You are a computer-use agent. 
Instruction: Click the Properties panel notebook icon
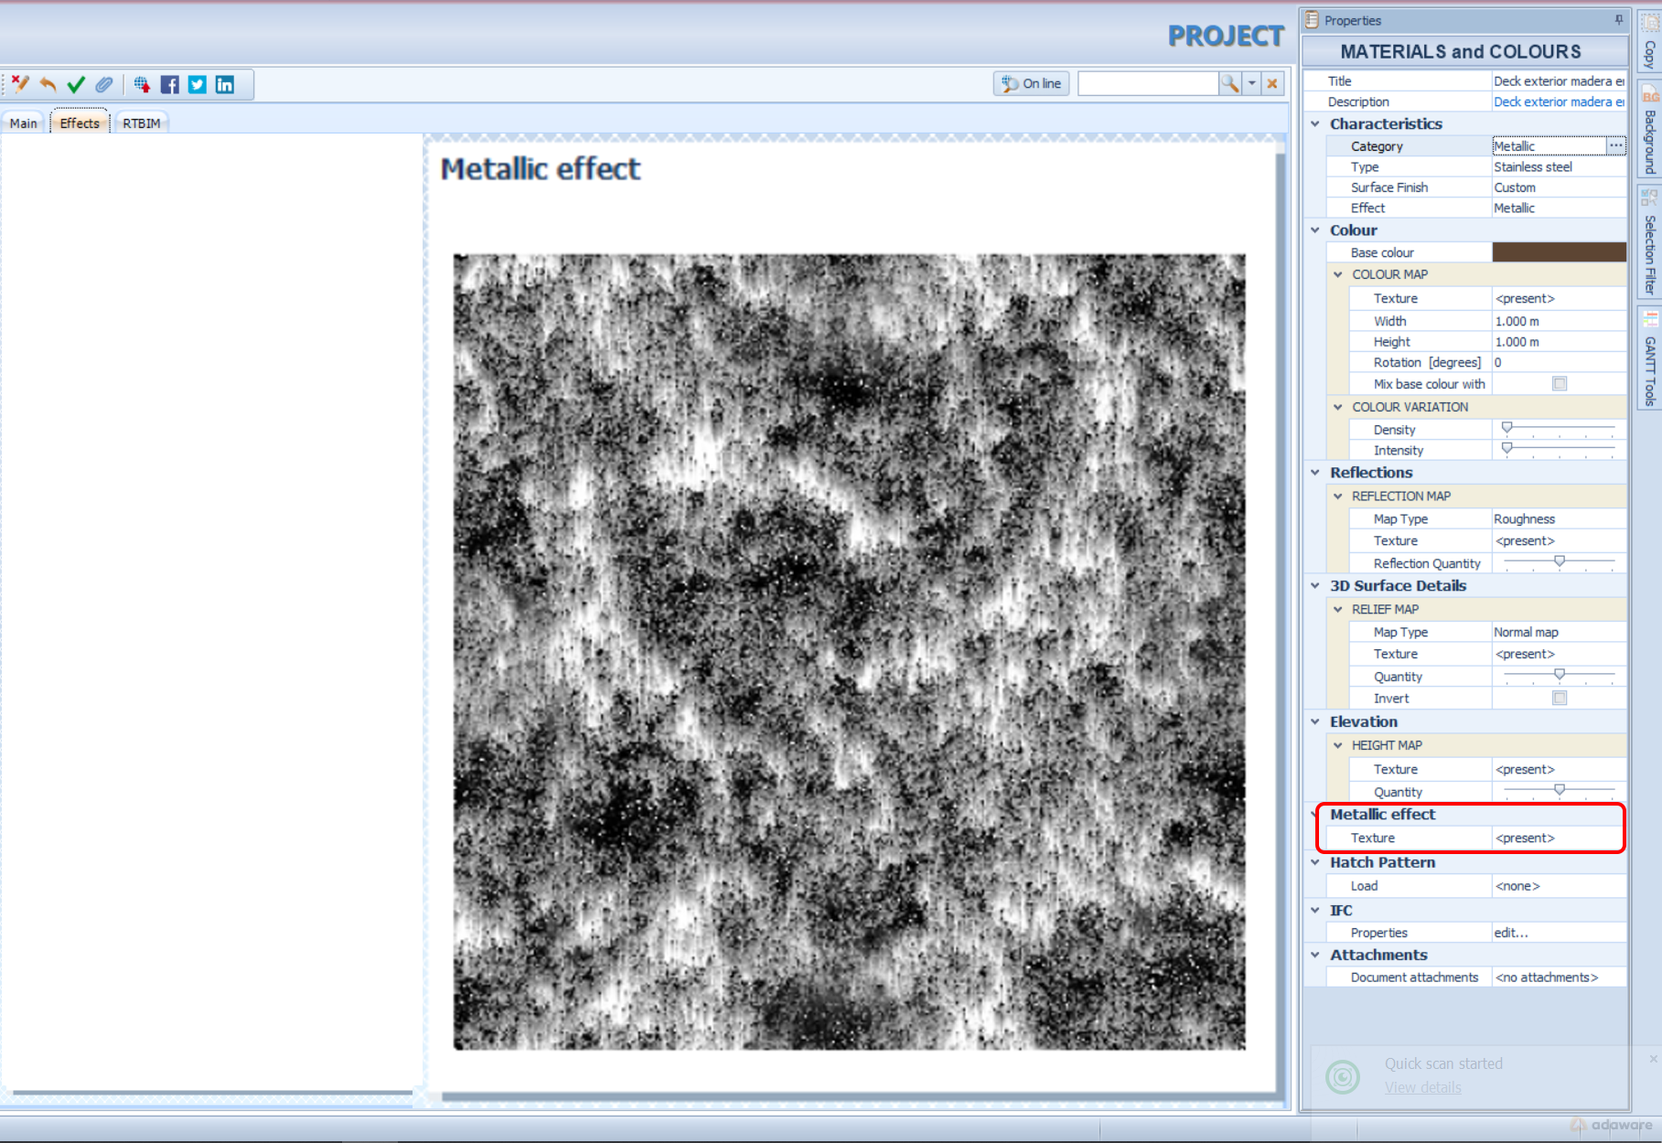[1312, 20]
